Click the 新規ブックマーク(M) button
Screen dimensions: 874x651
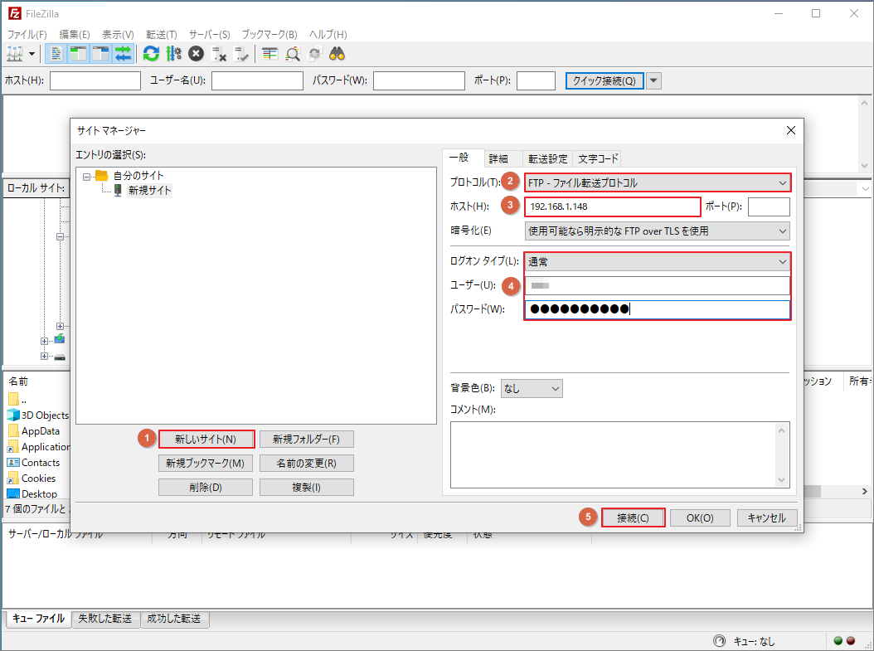[206, 464]
